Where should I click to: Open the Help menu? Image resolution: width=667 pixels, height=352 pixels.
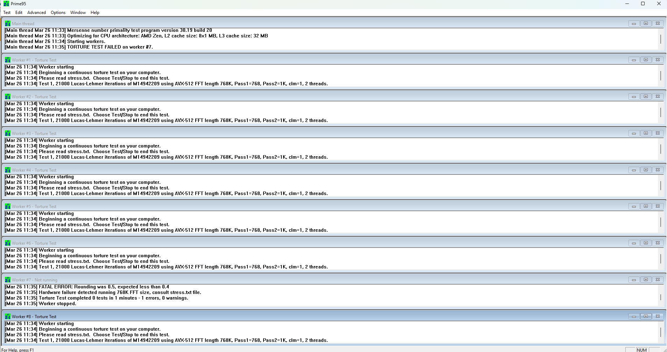[x=95, y=13]
